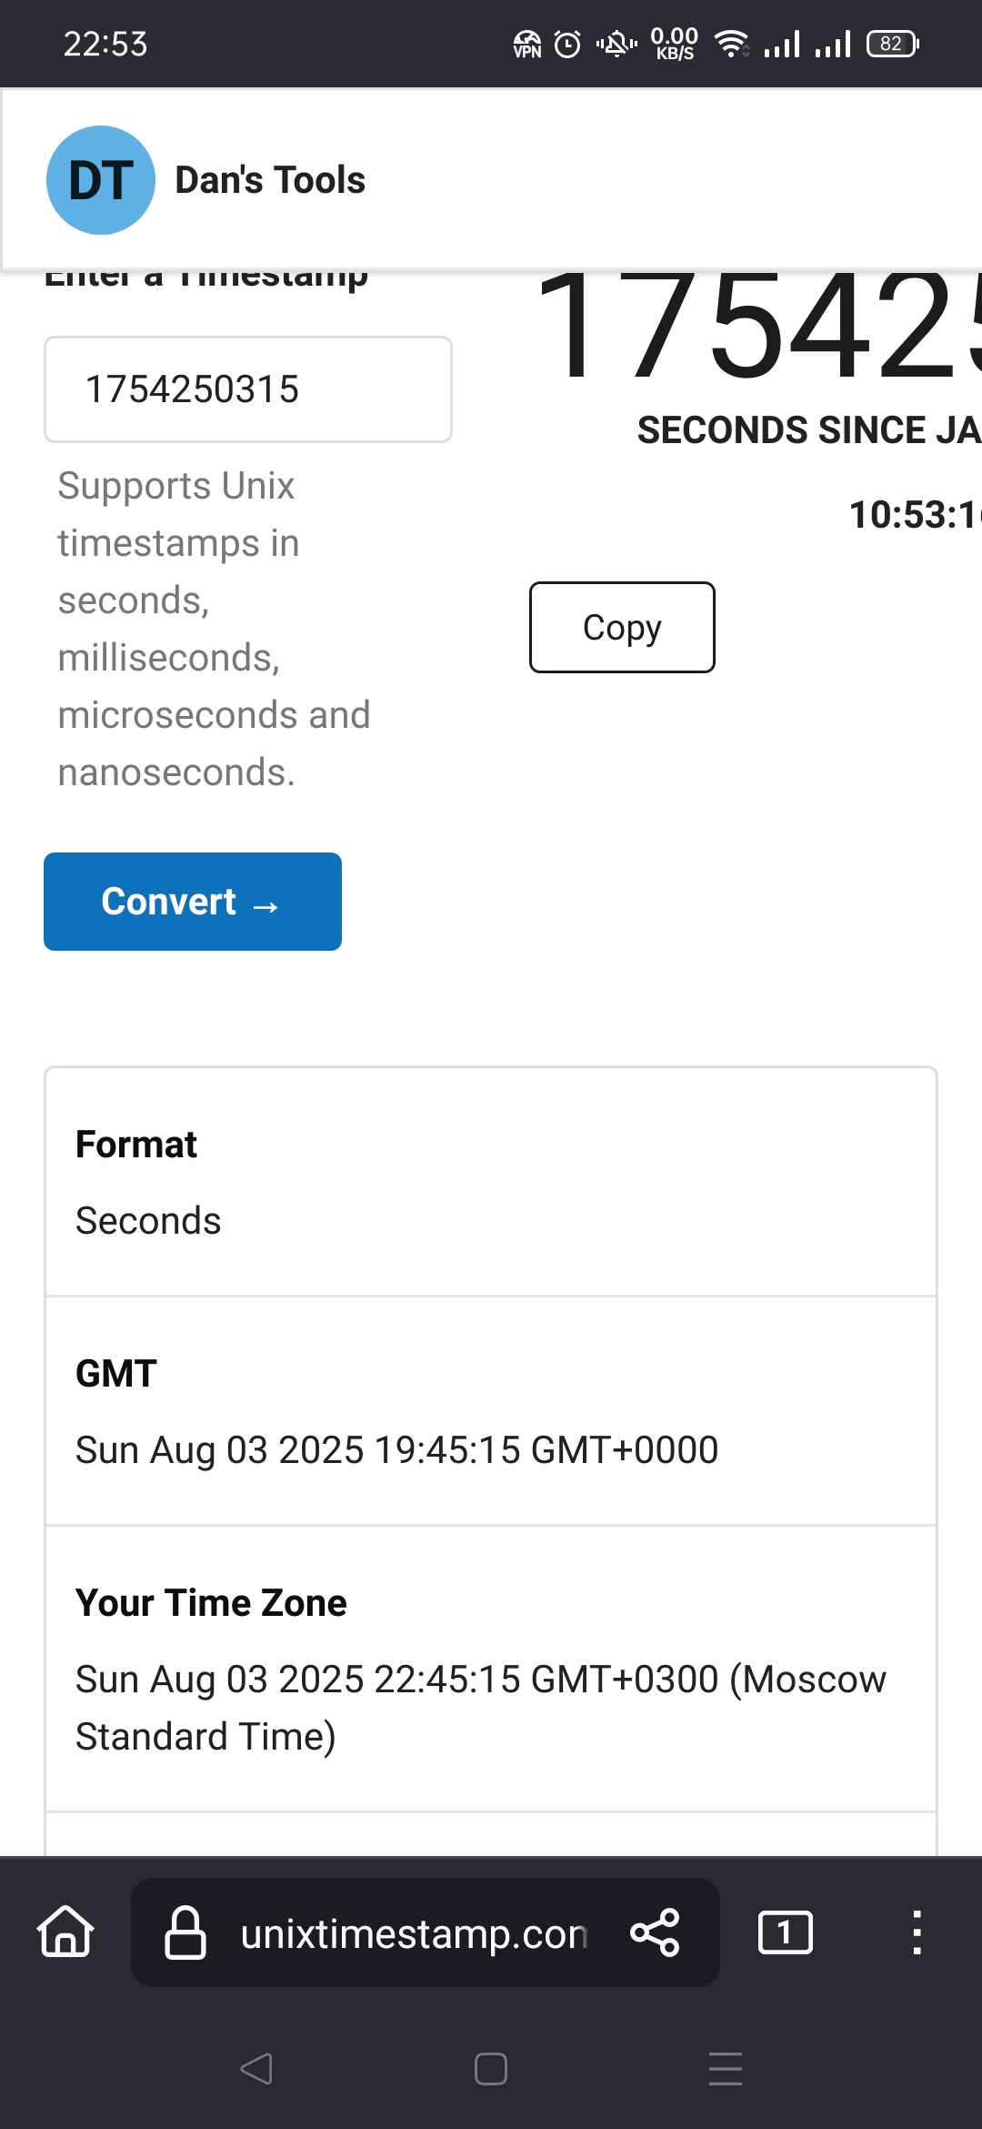Open the browser home page icon
982x2129 pixels.
pyautogui.click(x=65, y=1932)
